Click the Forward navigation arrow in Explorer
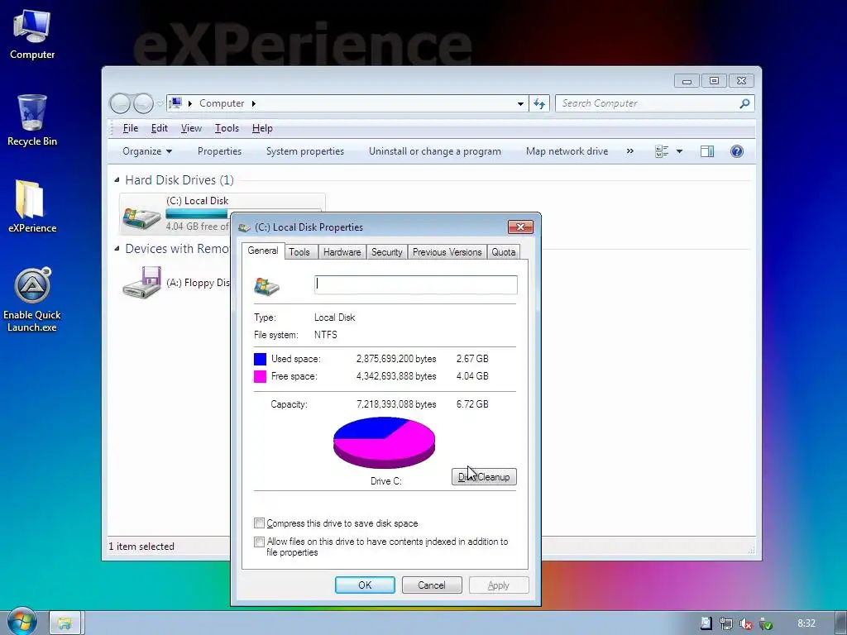The image size is (847, 635). pos(143,103)
